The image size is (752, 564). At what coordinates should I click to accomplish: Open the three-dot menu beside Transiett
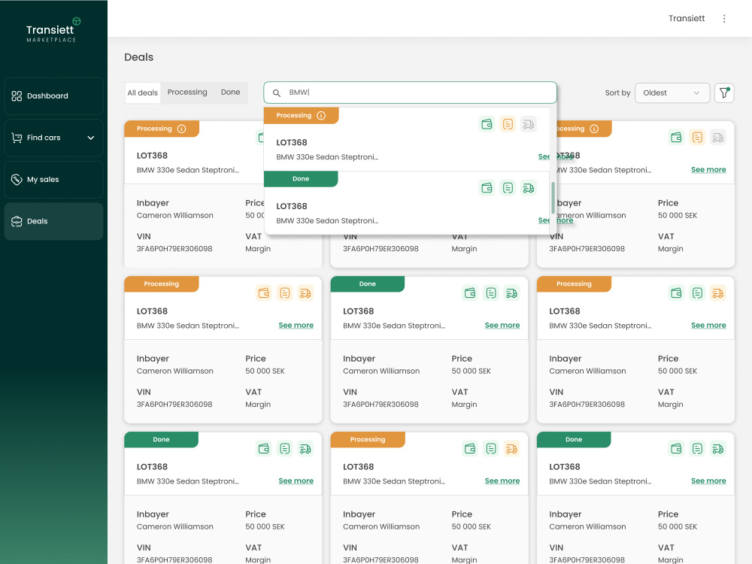724,19
